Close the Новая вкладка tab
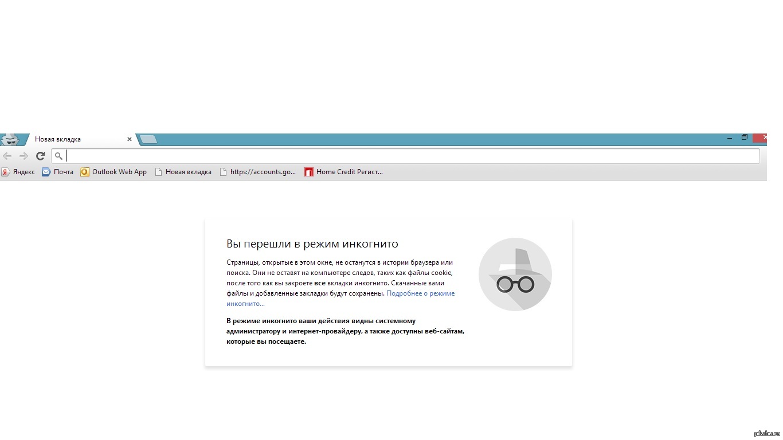This screenshot has height=440, width=783. [130, 139]
